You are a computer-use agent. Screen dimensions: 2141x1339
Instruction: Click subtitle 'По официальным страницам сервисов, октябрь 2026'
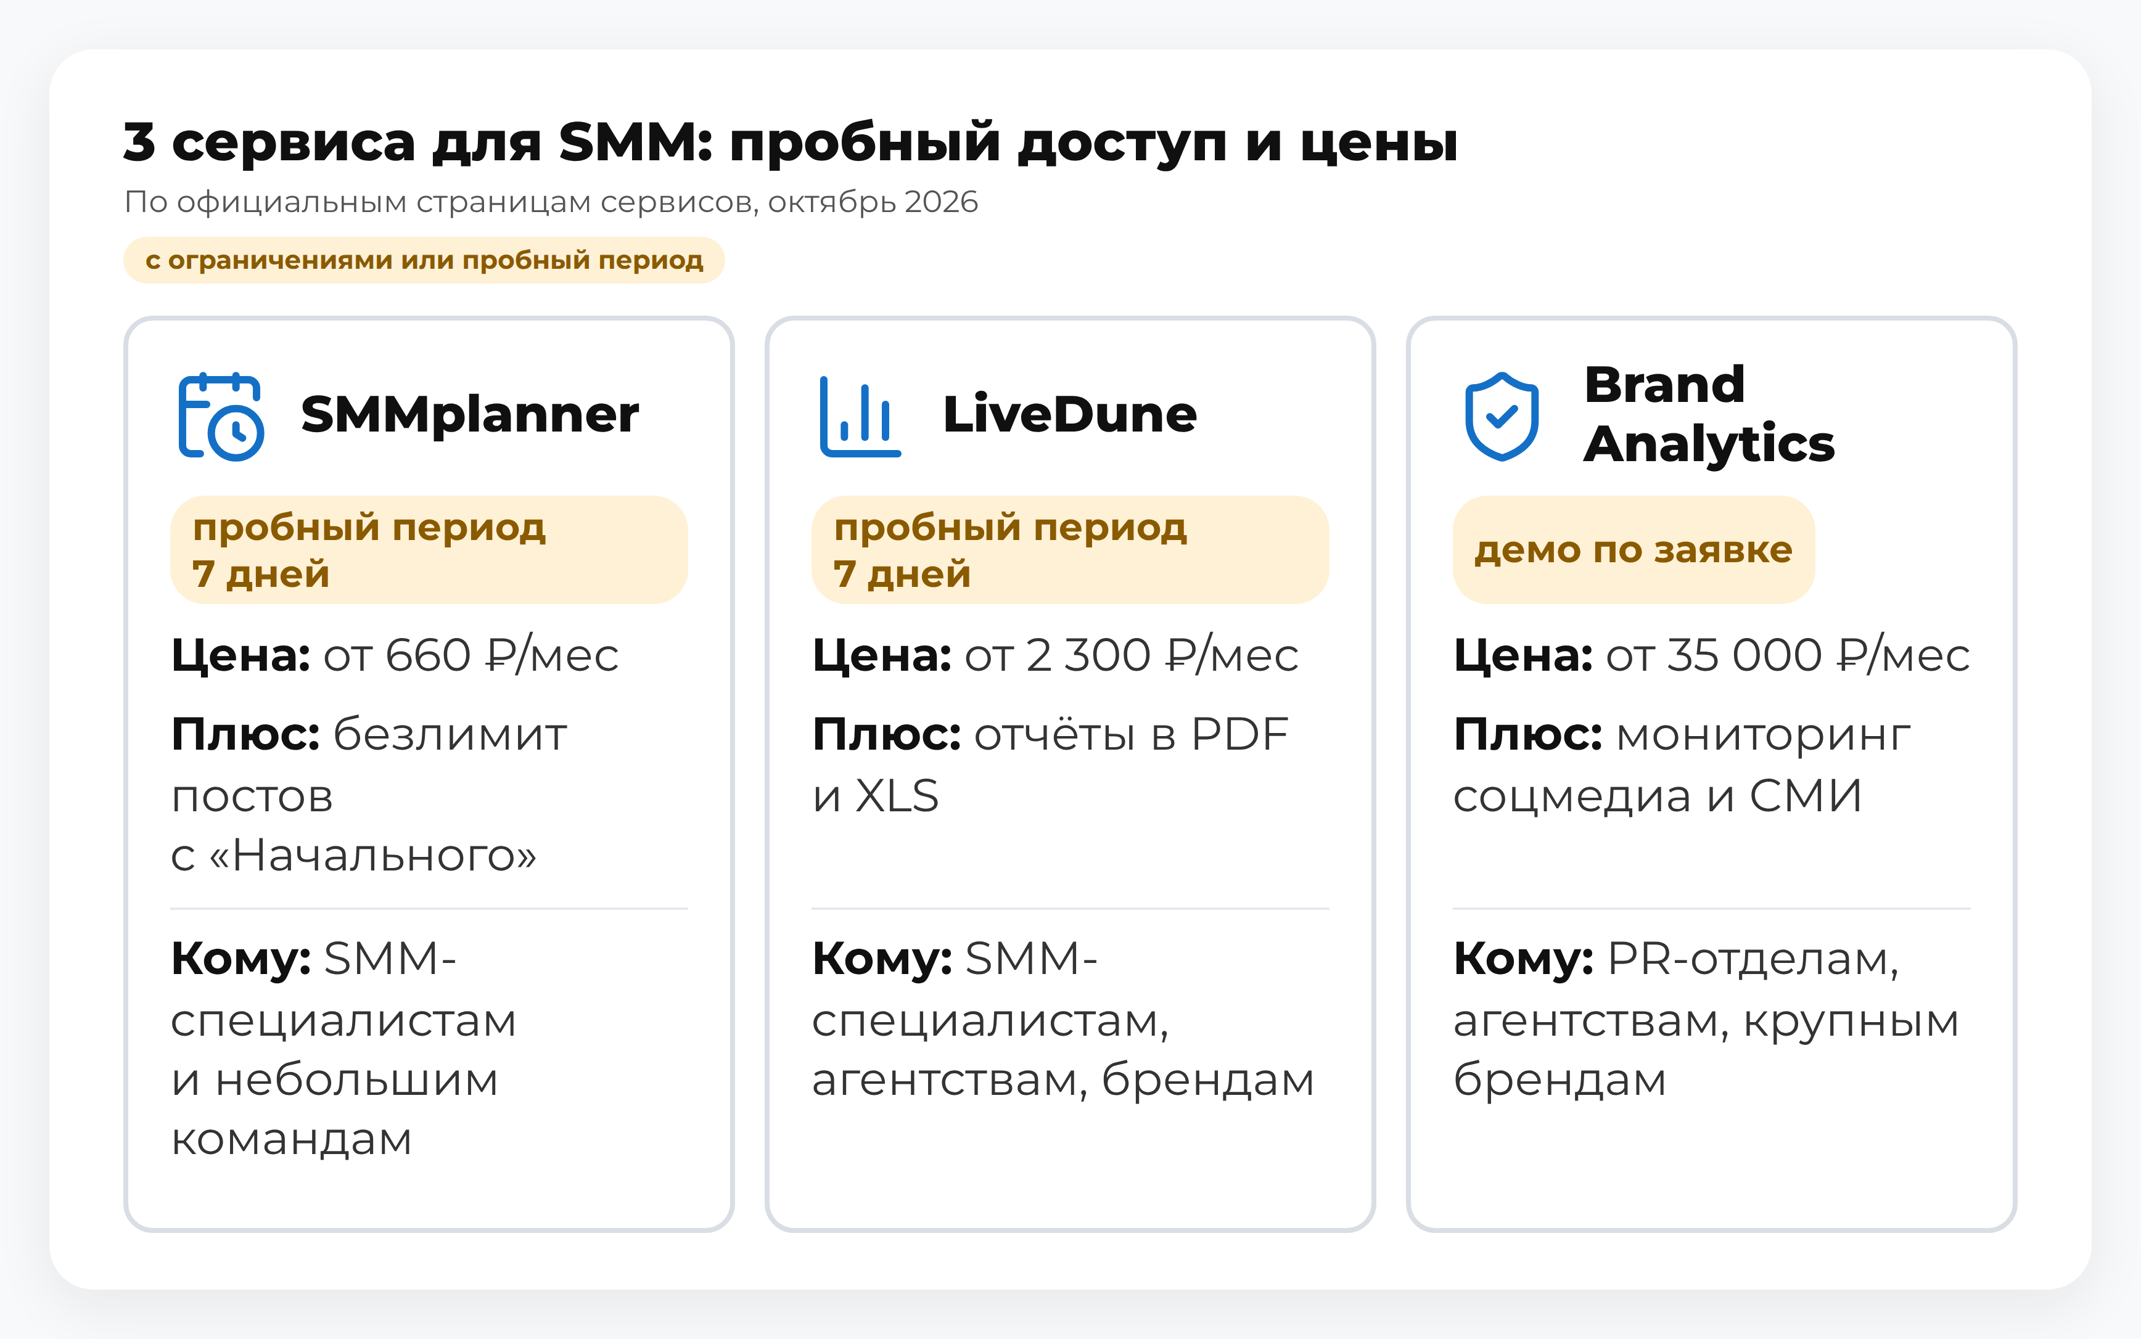pyautogui.click(x=551, y=202)
